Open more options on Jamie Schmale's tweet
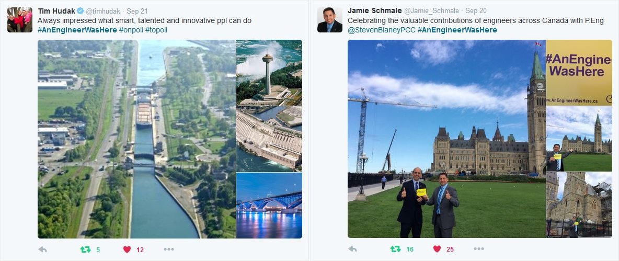Viewport: 619px width, 261px height. 479,249
